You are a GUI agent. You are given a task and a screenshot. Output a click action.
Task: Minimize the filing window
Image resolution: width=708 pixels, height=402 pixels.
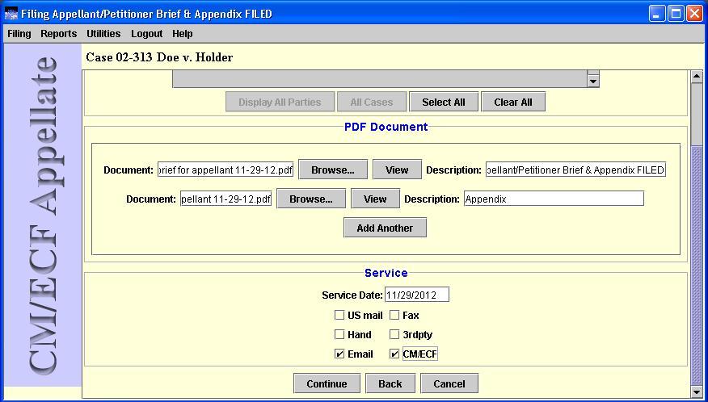click(x=657, y=14)
